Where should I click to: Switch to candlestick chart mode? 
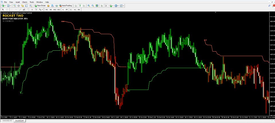80,6
